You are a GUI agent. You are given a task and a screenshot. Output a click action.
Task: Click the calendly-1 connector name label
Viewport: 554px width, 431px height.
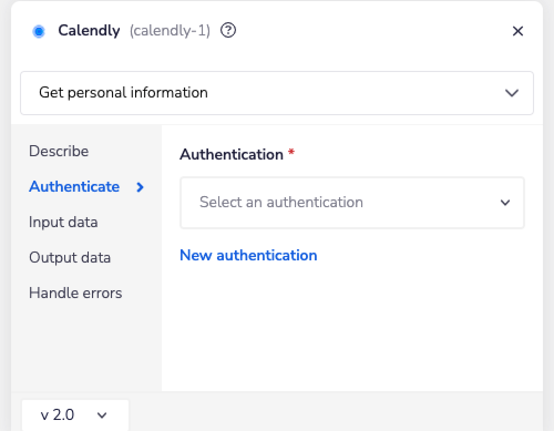tap(169, 32)
